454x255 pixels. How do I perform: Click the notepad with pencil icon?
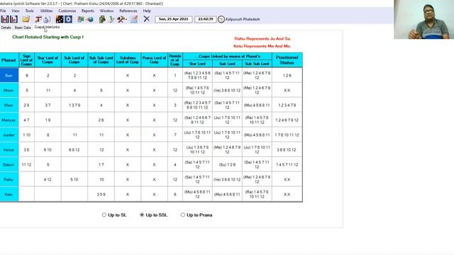pos(134,19)
